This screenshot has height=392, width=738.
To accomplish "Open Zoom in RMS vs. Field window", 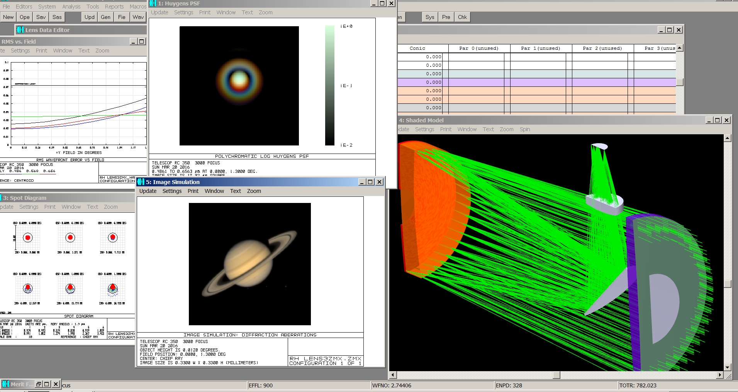I will pos(102,51).
